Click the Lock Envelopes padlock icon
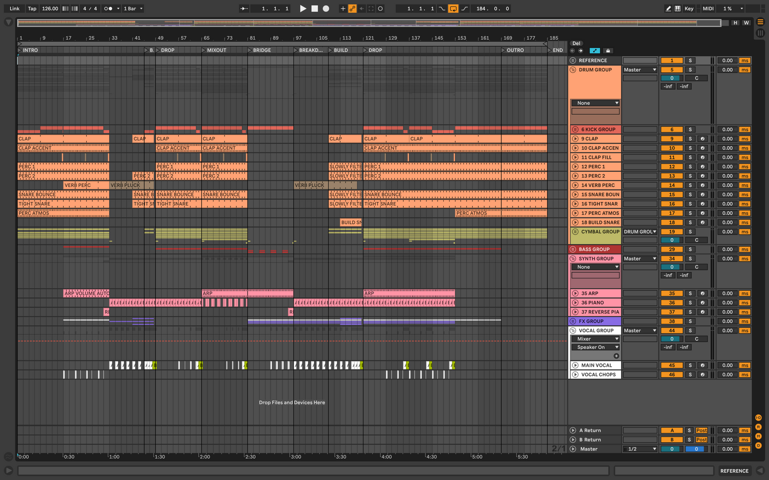Image resolution: width=769 pixels, height=480 pixels. (x=608, y=51)
